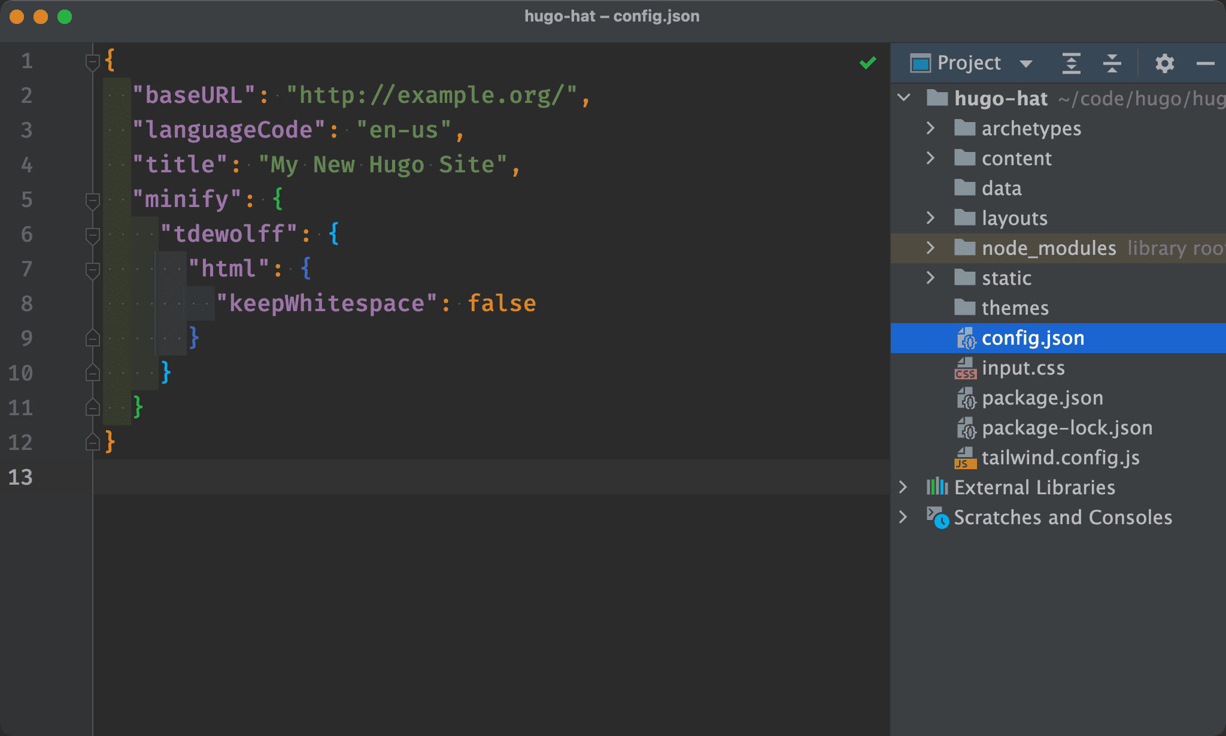
Task: Fold the "tdewolff" block at line 6
Action: point(92,235)
